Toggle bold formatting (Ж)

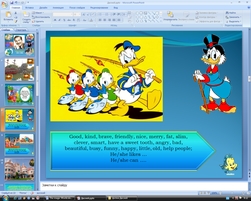click(55, 20)
